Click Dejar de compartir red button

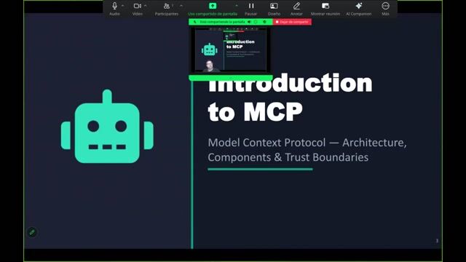pos(292,22)
